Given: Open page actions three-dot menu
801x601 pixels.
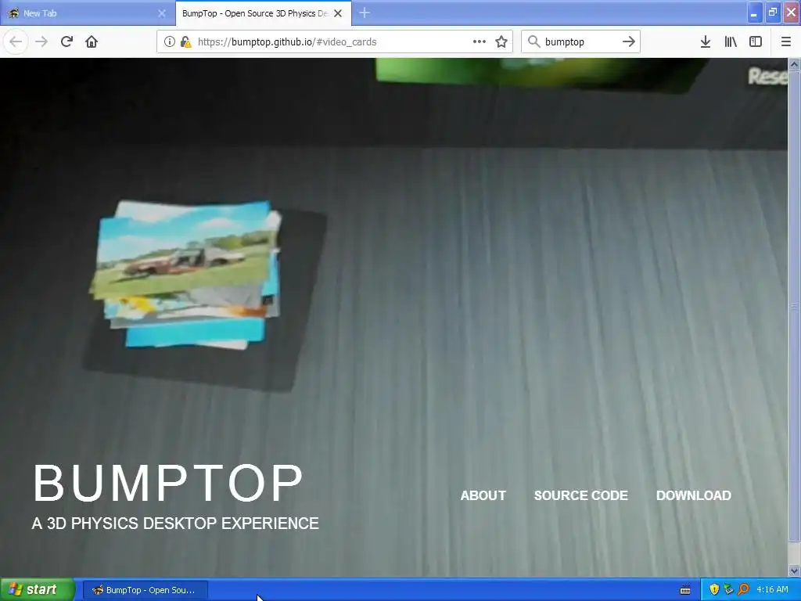Looking at the screenshot, I should (480, 41).
